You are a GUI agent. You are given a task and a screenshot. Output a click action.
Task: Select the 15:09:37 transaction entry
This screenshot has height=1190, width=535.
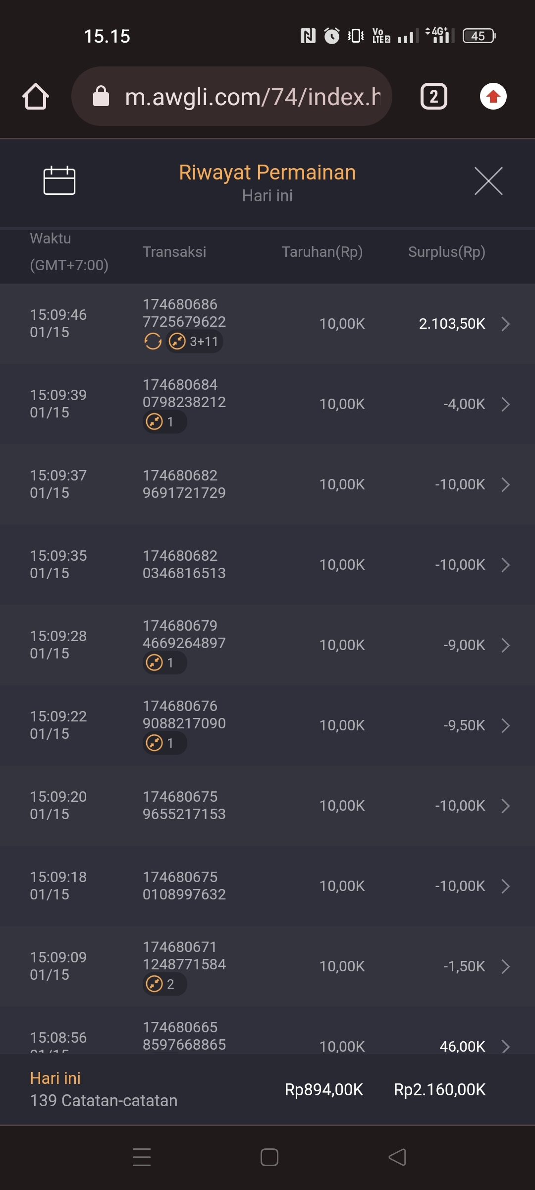267,484
